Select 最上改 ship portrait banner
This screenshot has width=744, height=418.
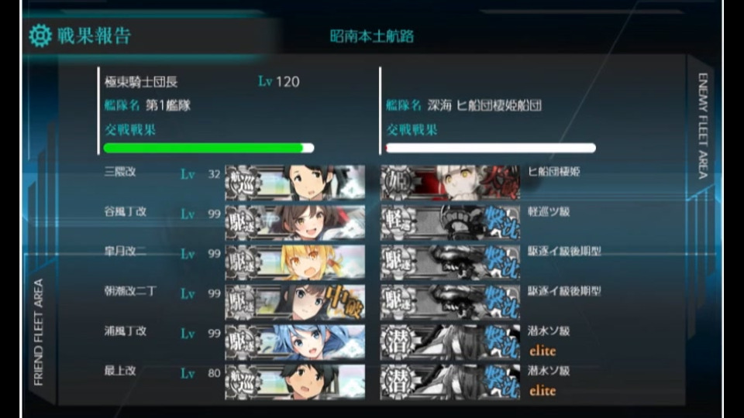[295, 382]
